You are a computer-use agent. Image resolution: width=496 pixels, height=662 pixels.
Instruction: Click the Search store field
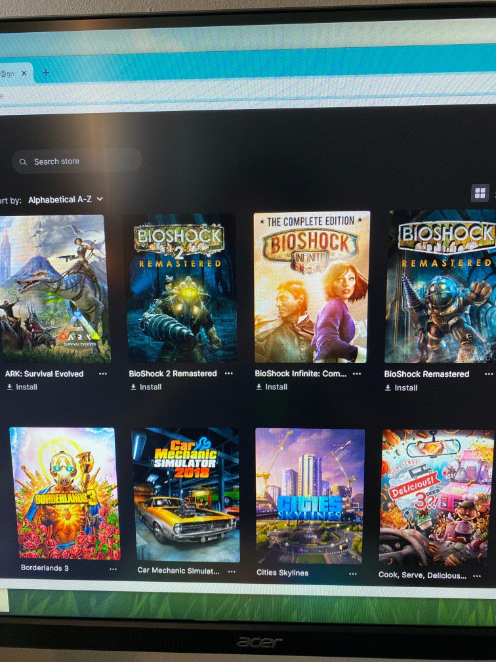(77, 162)
